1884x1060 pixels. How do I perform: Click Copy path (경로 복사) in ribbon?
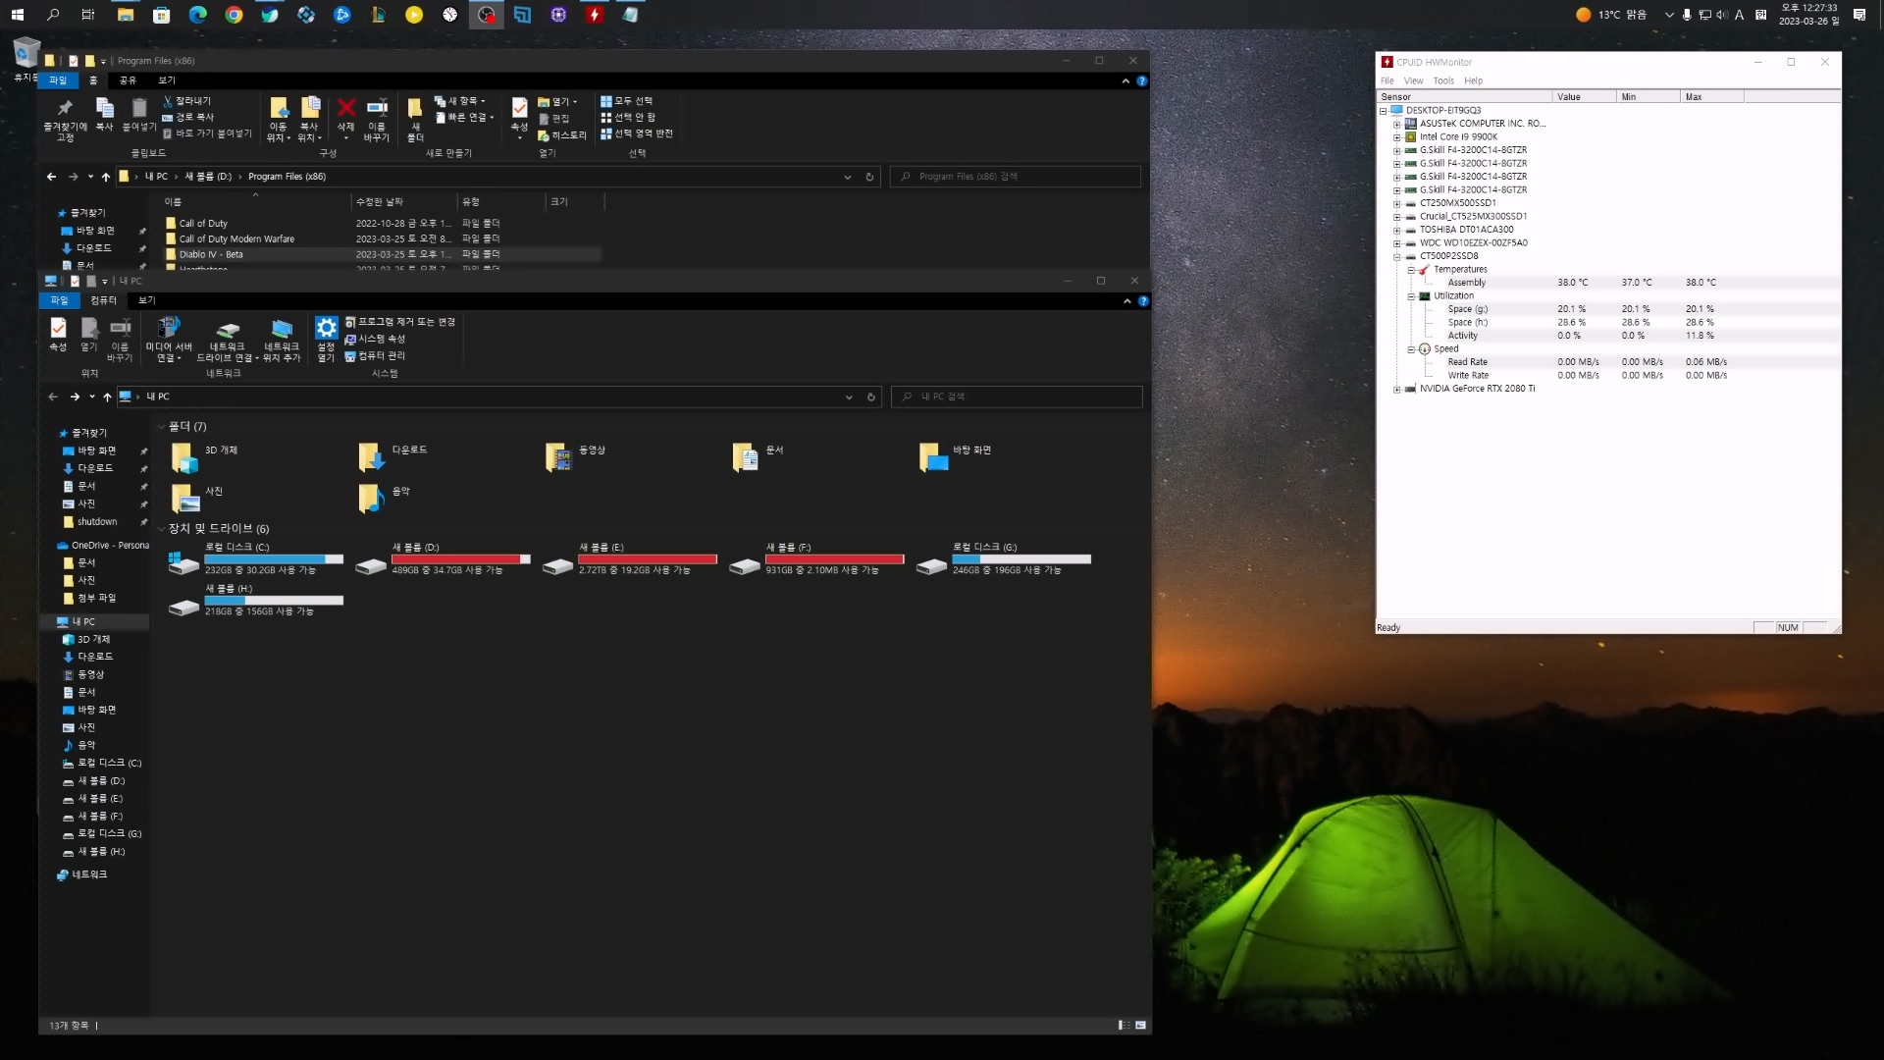188,117
